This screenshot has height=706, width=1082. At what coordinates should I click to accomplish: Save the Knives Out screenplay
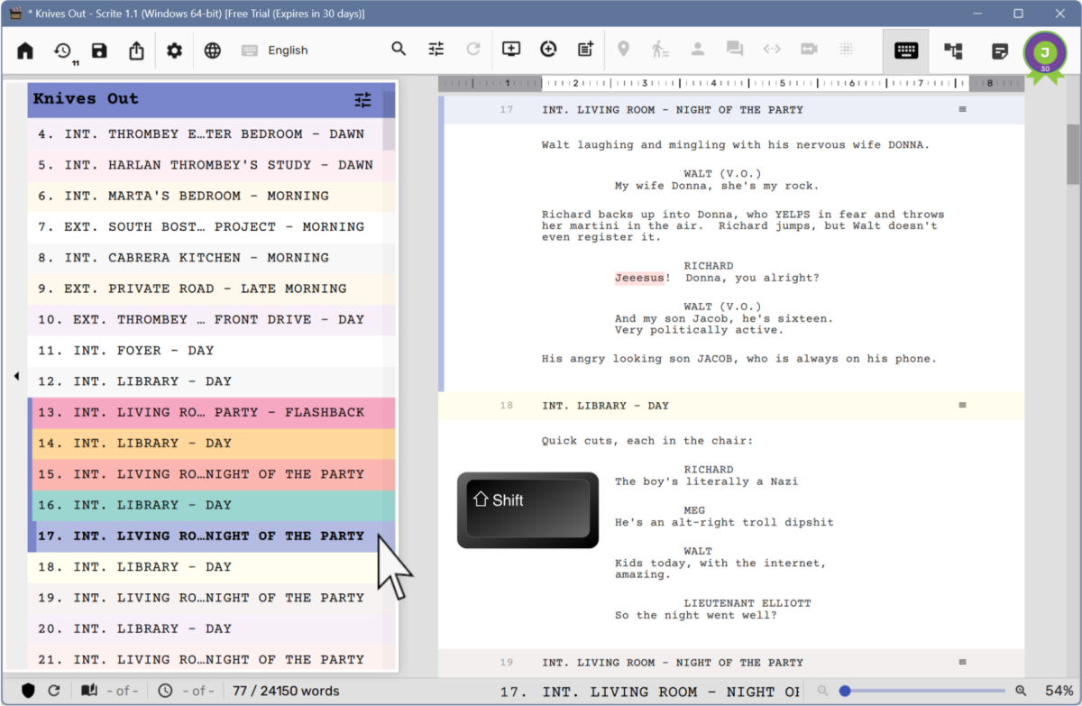(99, 50)
